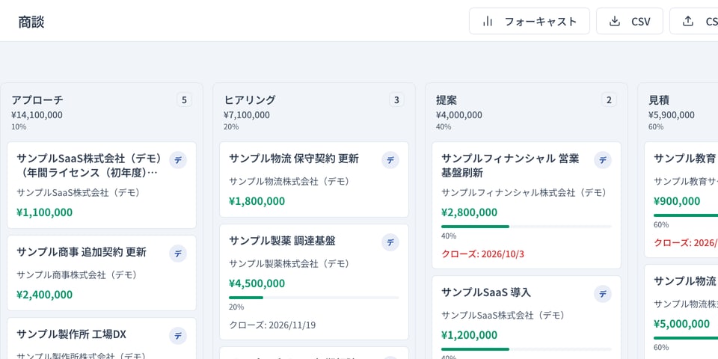The width and height of the screenshot is (718, 359).
Task: Click the デ avatar on サンプル製薬 調達基盤 card
Action: [390, 242]
